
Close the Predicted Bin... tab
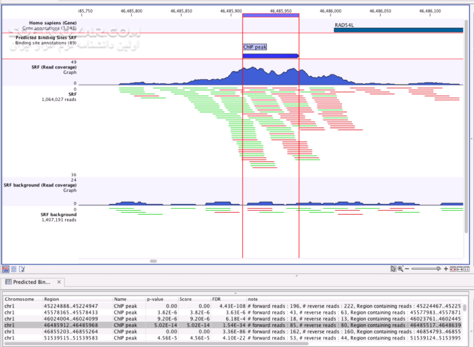[59, 282]
